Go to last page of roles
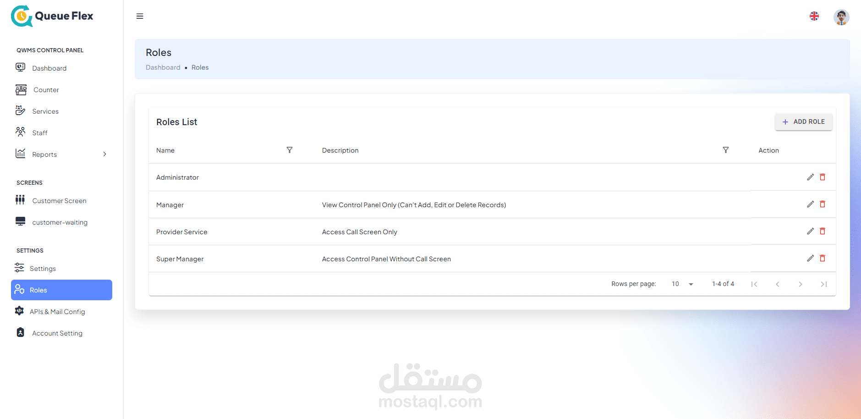 pos(823,284)
